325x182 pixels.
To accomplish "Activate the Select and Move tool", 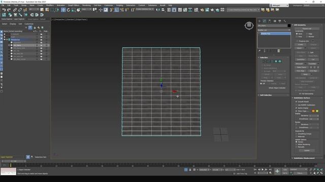I will point(63,10).
